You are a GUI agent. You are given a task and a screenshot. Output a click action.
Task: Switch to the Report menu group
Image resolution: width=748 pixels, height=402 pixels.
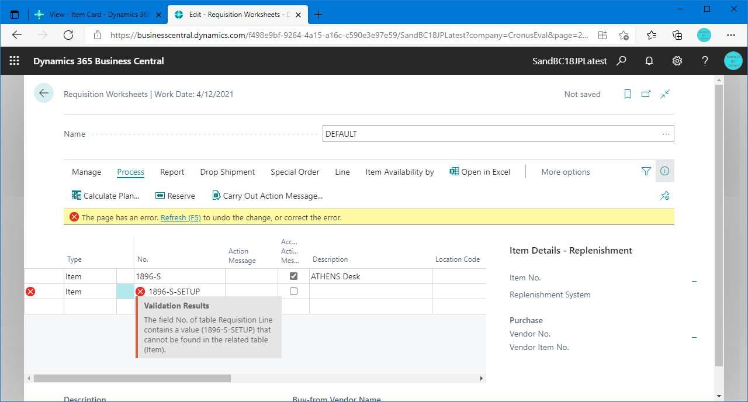tap(172, 172)
